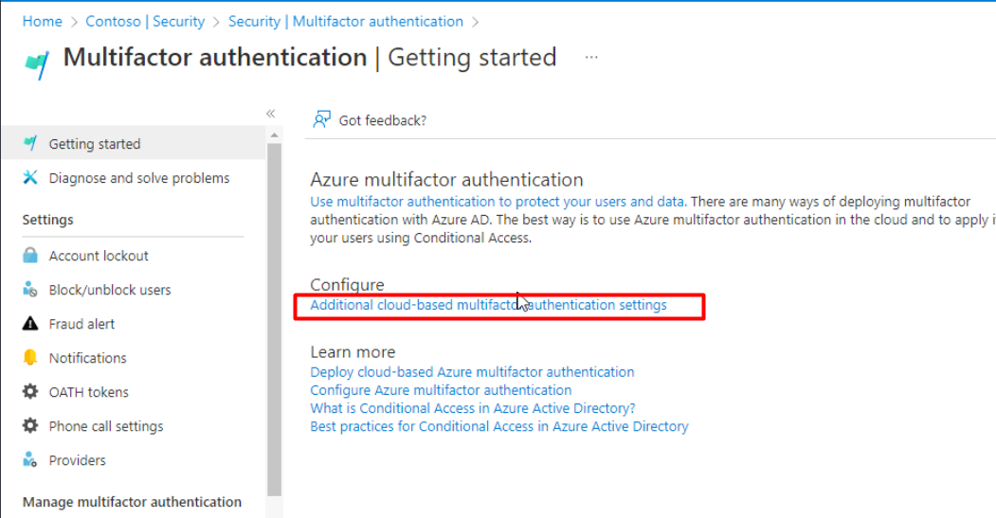The height and width of the screenshot is (518, 996).
Task: Click the Configure heading
Action: pyautogui.click(x=347, y=284)
